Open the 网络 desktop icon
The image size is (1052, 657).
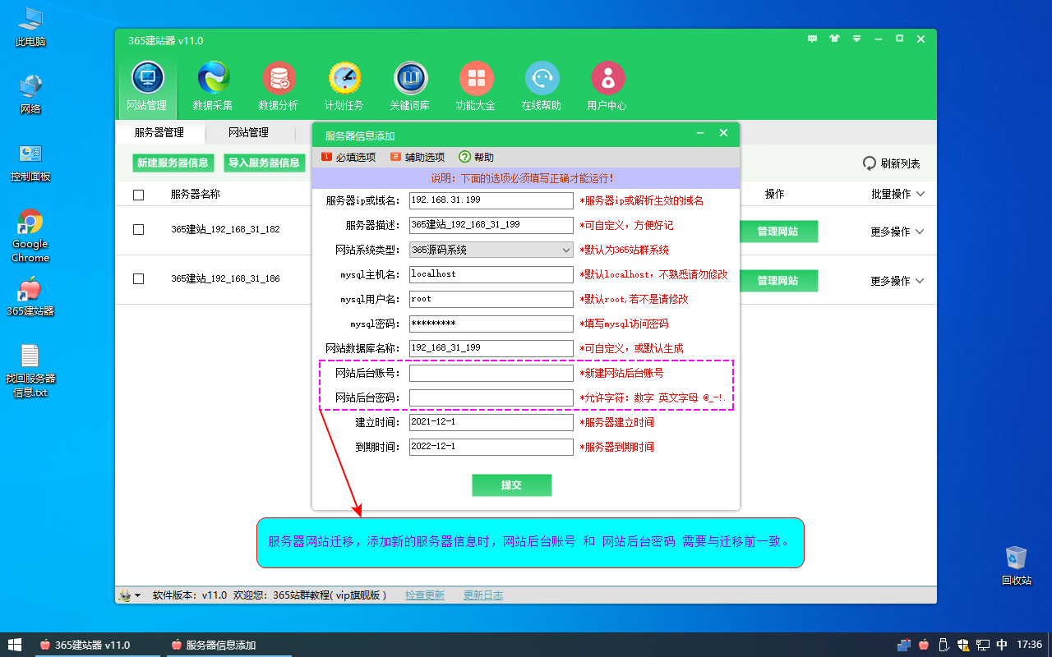pos(30,94)
